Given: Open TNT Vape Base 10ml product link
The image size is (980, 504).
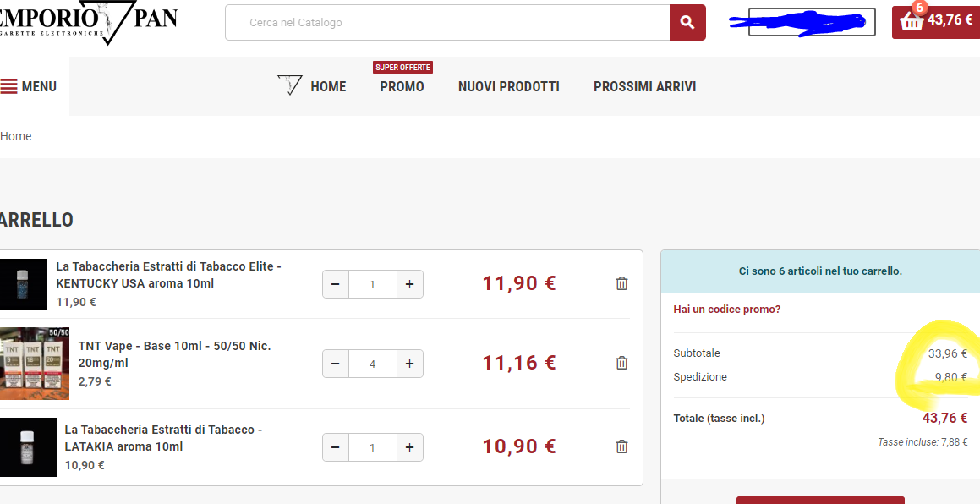Looking at the screenshot, I should point(174,354).
